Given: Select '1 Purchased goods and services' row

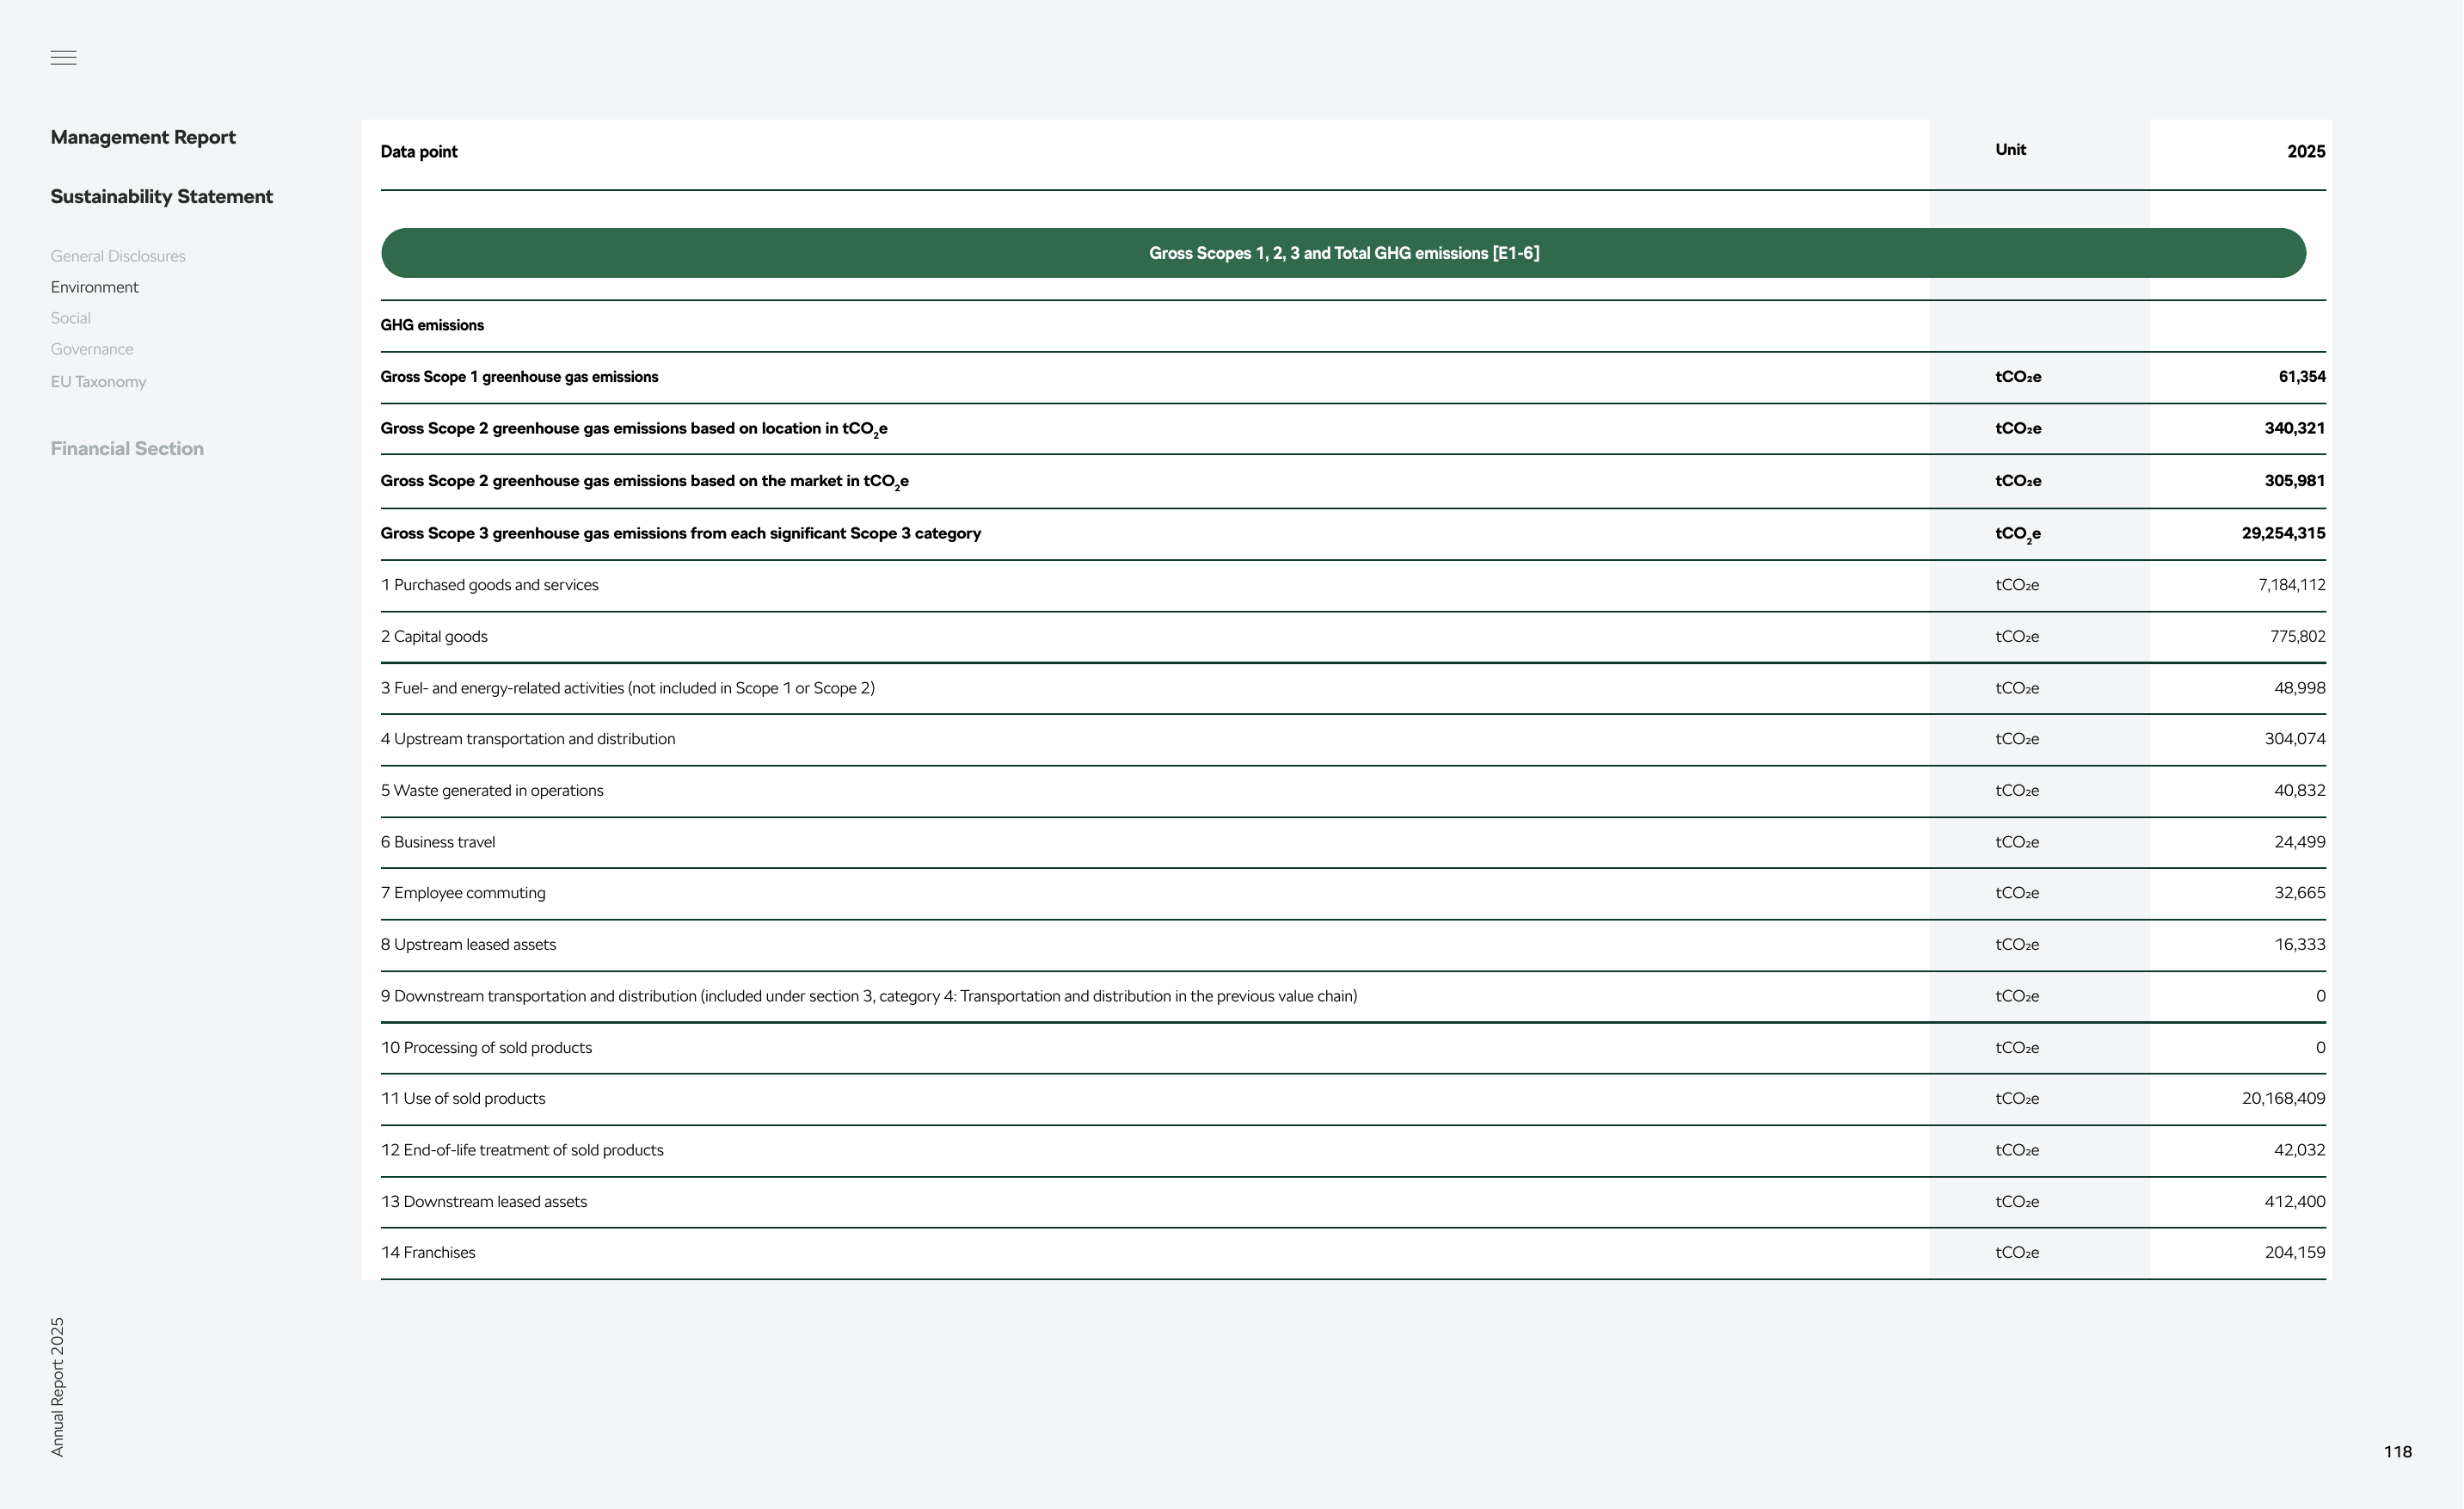Looking at the screenshot, I should click(x=1353, y=585).
